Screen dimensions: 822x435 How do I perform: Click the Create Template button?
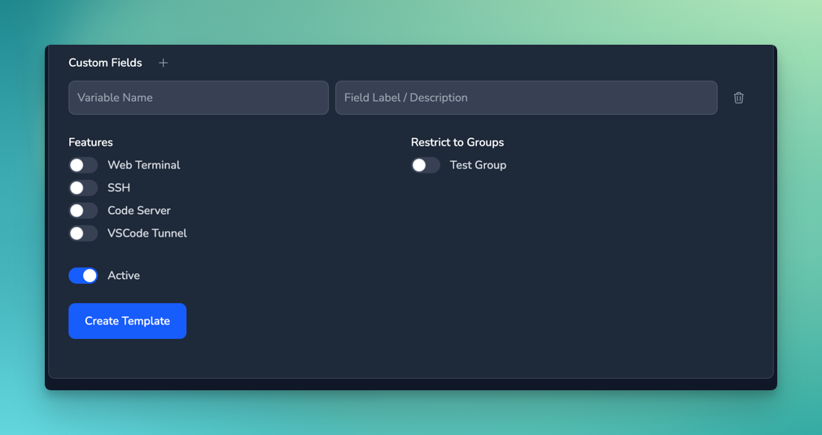coord(128,321)
